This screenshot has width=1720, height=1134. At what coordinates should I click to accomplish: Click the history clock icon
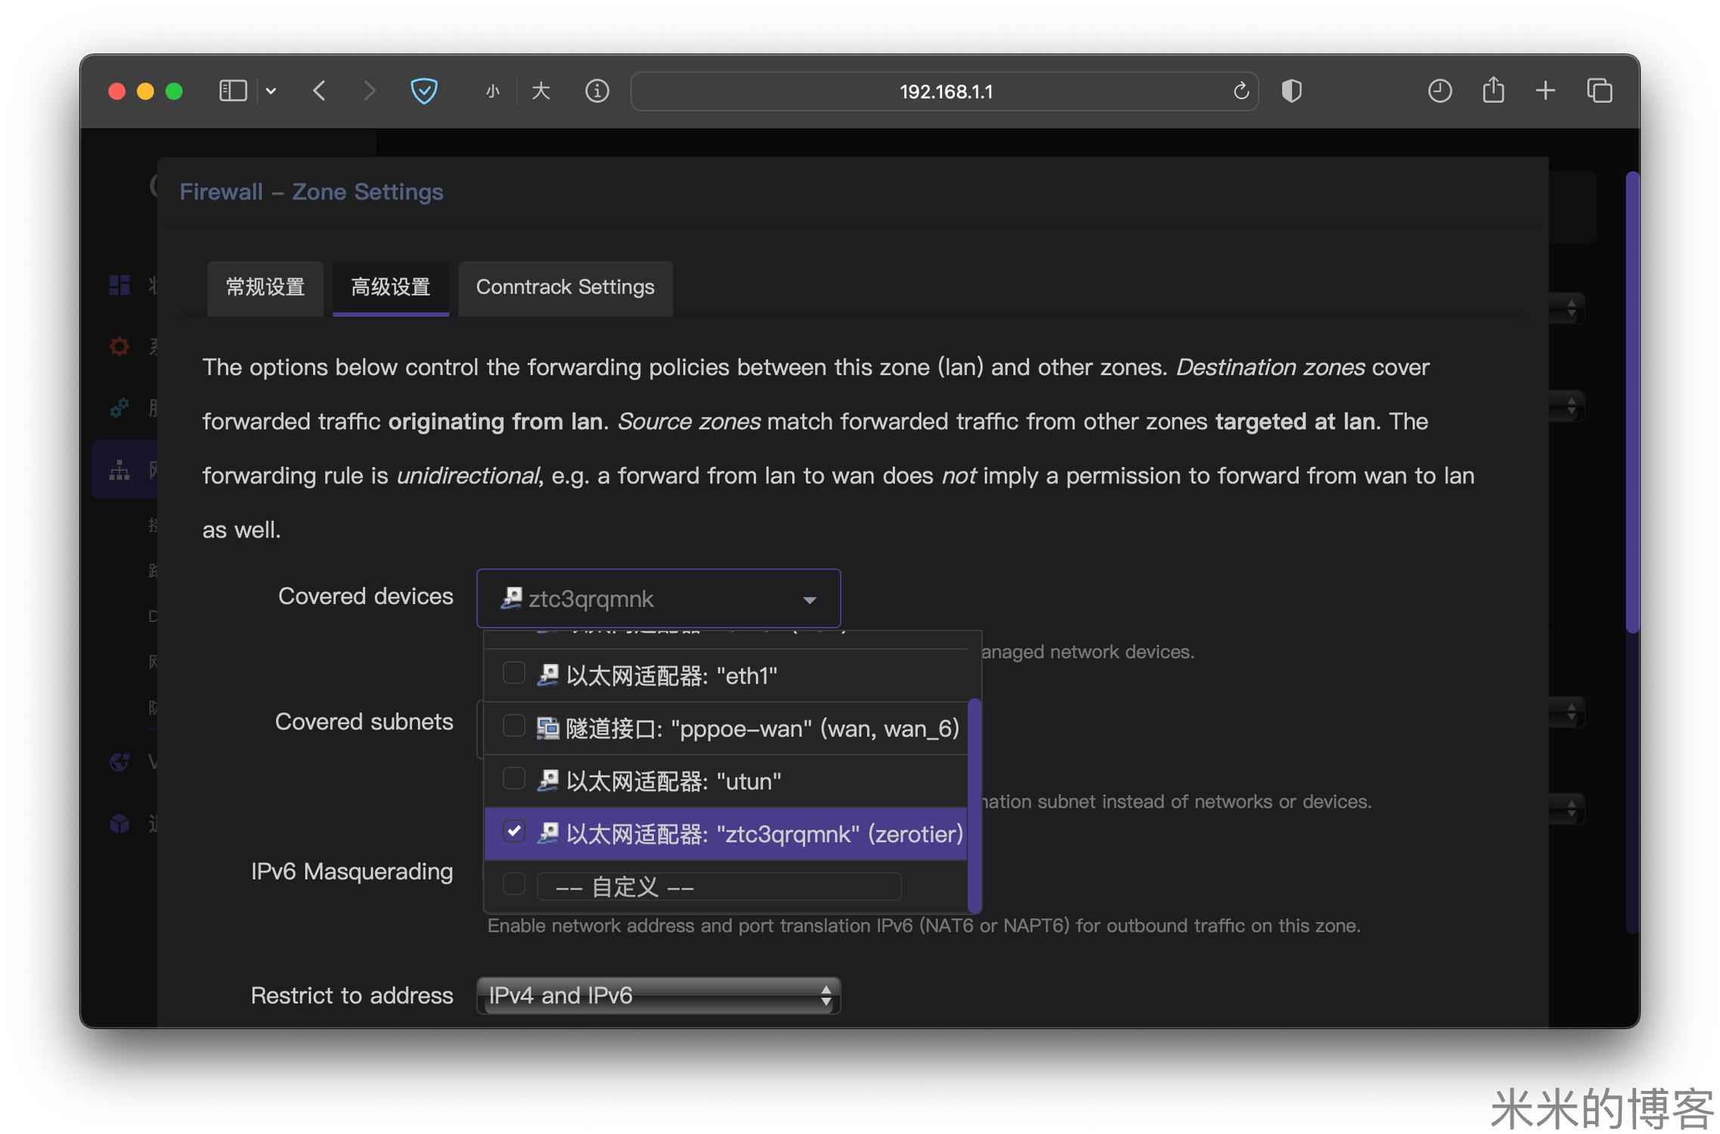pos(1439,91)
